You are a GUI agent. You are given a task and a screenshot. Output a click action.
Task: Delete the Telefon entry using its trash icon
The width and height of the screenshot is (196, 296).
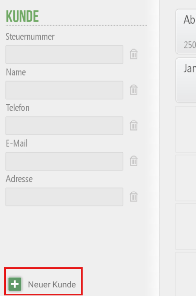click(134, 125)
